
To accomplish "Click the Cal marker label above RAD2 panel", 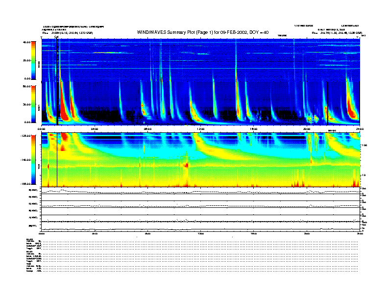I will [56, 37].
